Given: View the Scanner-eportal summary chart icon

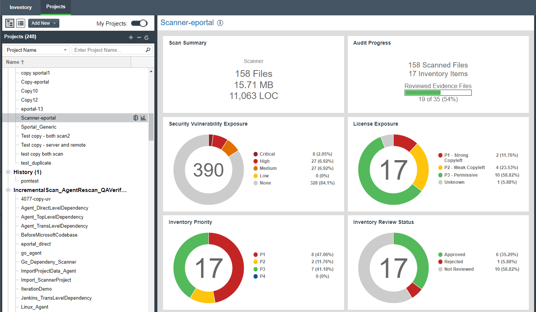Looking at the screenshot, I should pyautogui.click(x=143, y=117).
